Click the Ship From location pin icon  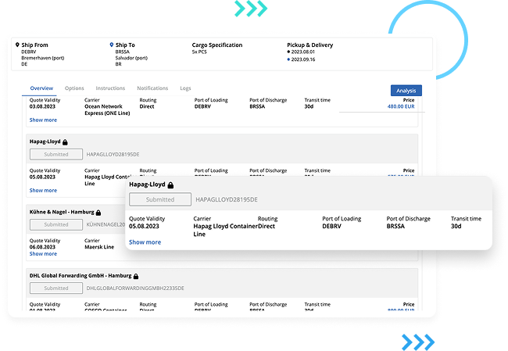click(17, 45)
